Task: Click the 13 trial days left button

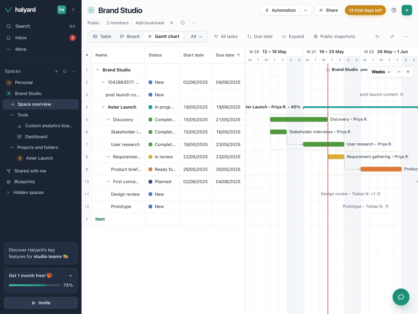Action: tap(365, 10)
